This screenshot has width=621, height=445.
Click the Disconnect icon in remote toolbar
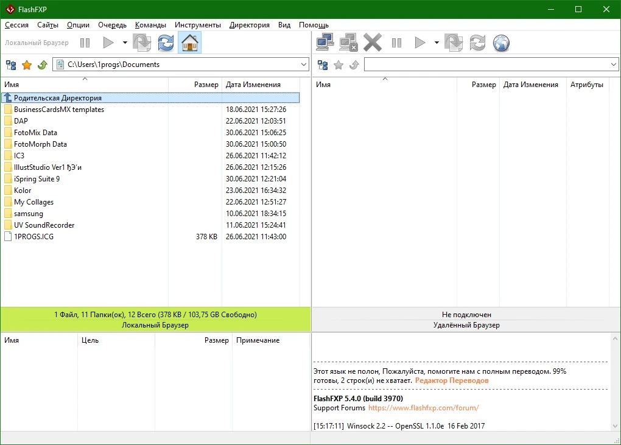pos(349,43)
